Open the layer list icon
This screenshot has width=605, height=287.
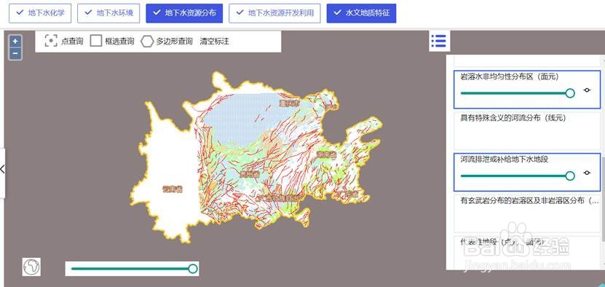439,41
